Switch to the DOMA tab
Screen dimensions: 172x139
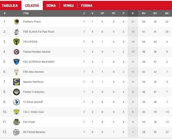pos(51,5)
